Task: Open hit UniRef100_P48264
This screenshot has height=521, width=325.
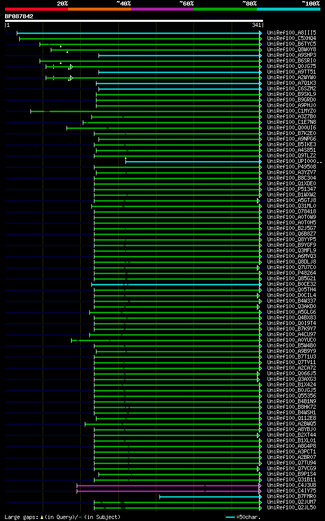Action: (291, 273)
